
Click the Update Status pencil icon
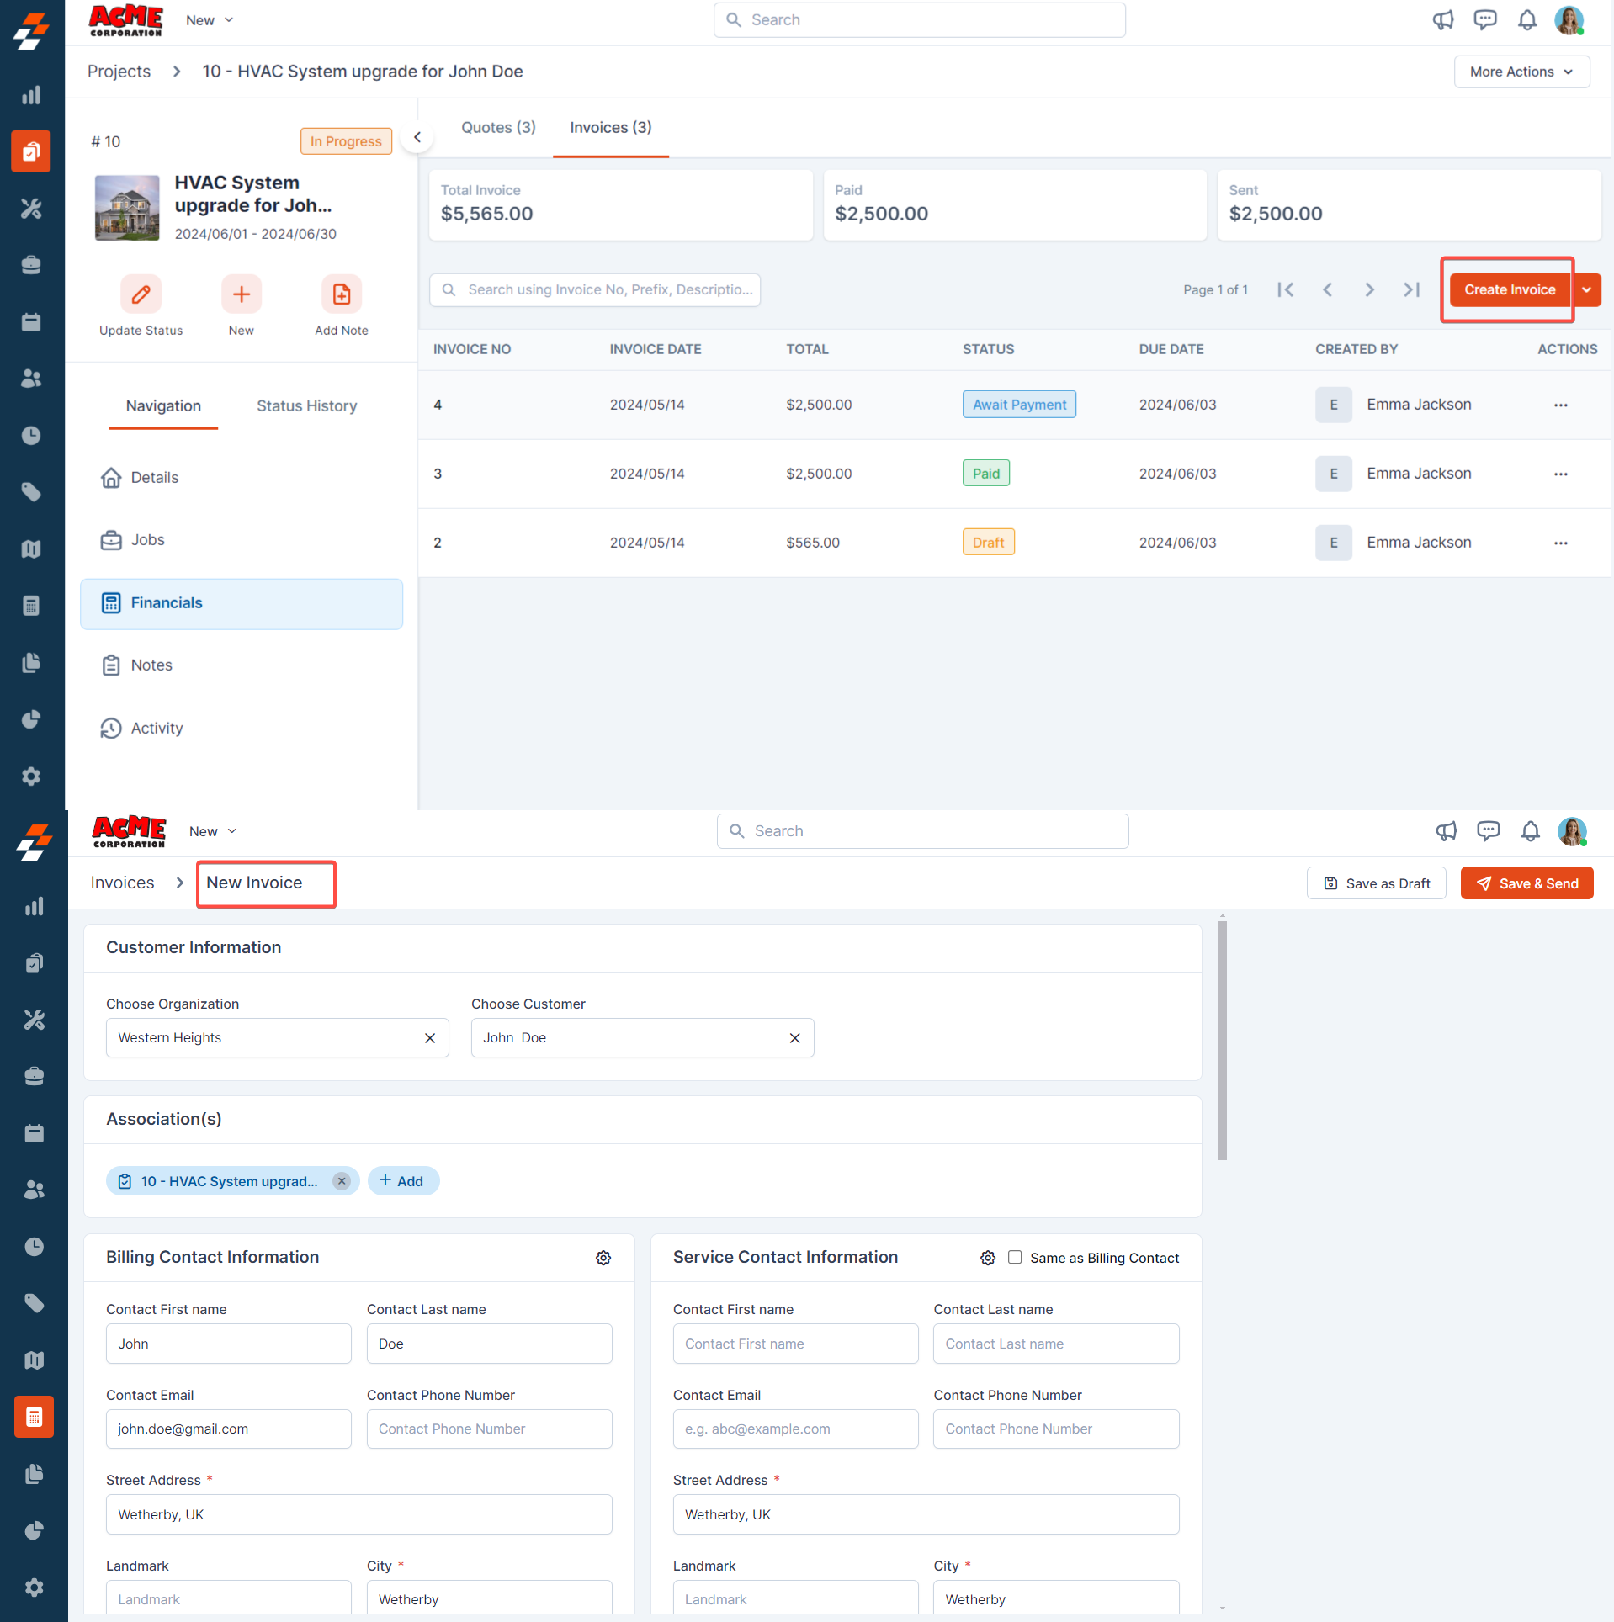(141, 294)
